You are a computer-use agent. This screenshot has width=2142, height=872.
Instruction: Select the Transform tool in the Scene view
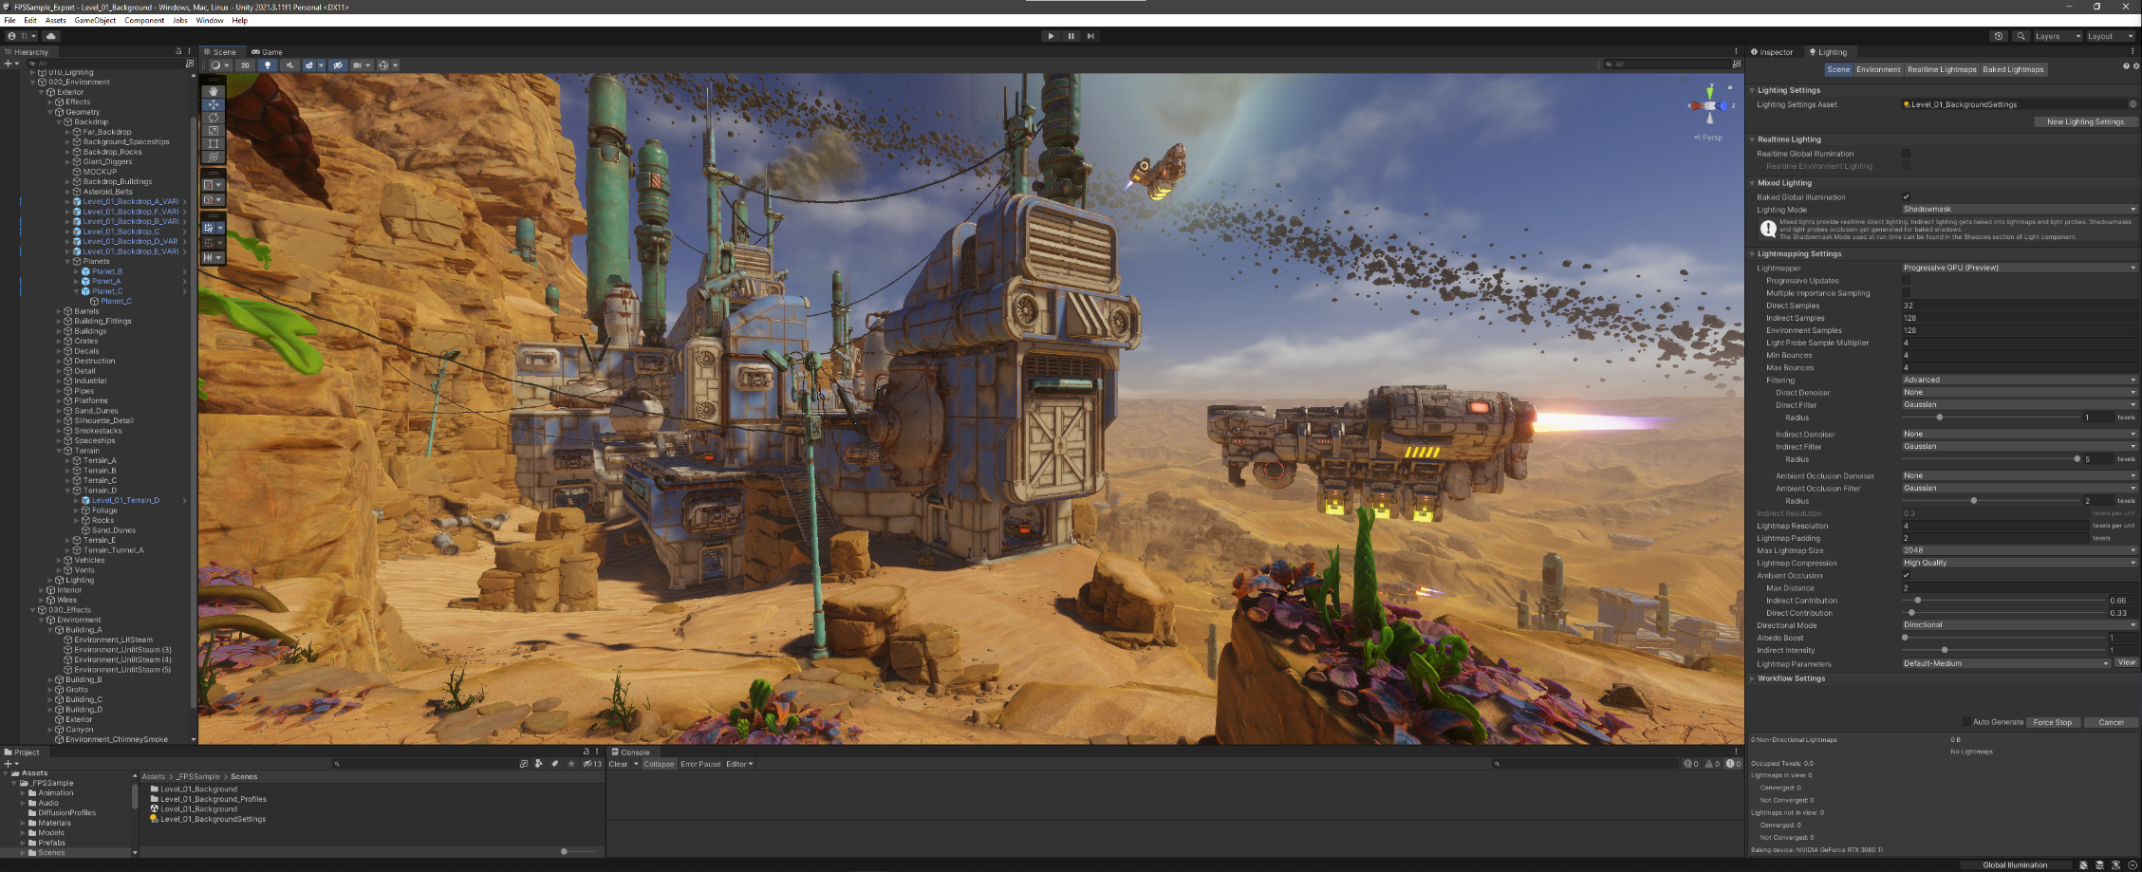pos(213,157)
